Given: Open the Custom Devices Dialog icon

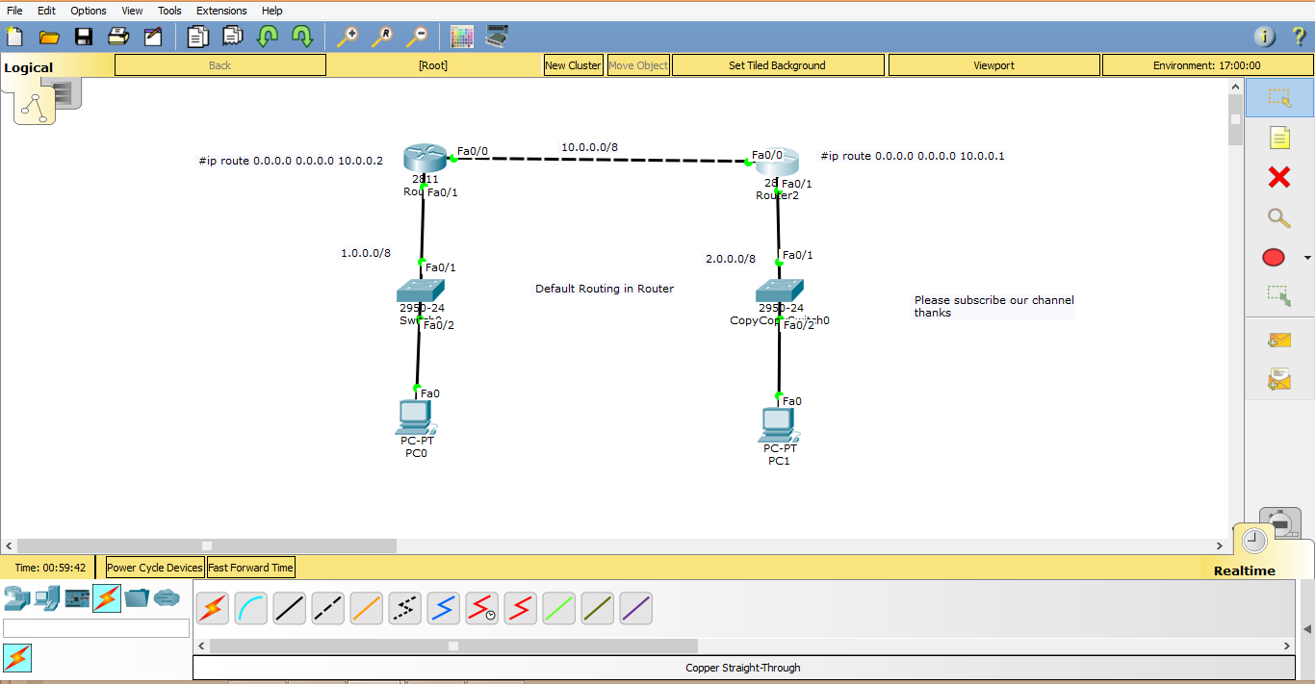Looking at the screenshot, I should pyautogui.click(x=495, y=37).
